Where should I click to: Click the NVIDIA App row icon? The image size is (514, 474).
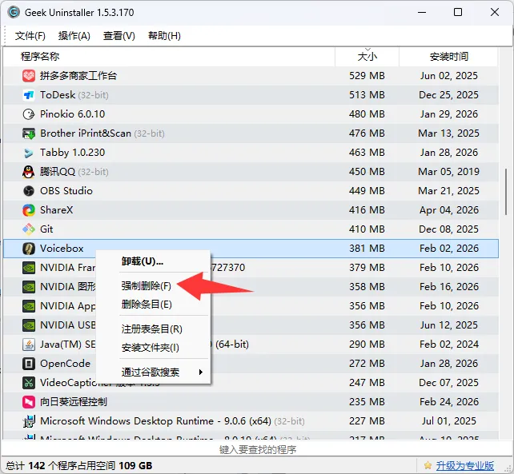29,306
